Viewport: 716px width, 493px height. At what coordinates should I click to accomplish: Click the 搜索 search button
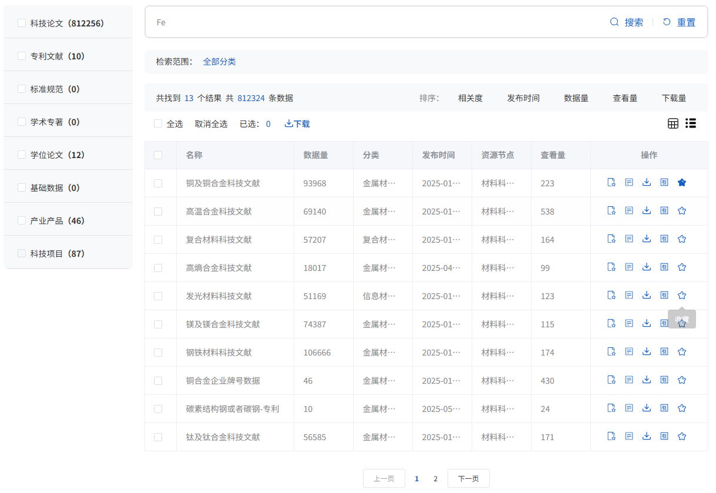tap(627, 22)
